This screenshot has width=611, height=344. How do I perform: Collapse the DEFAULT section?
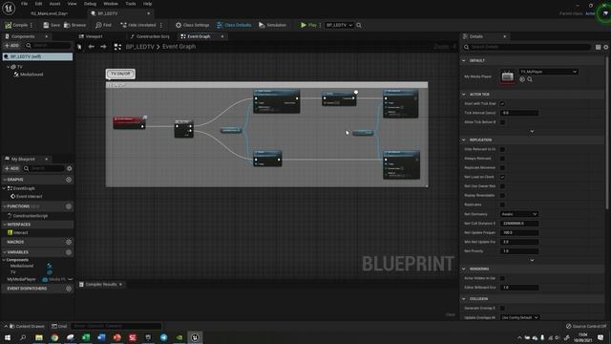(x=464, y=60)
